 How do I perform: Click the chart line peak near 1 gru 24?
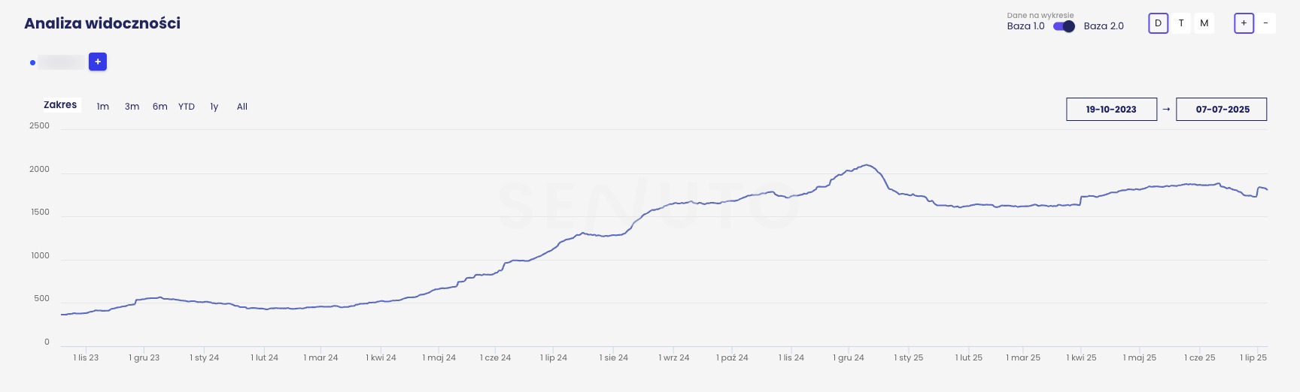pos(867,165)
